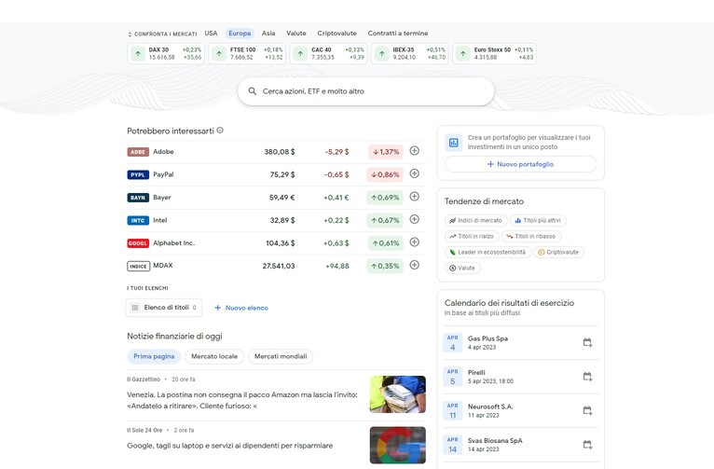Switch to the Valute tab
Viewport: 714px width, 469px height.
[296, 34]
